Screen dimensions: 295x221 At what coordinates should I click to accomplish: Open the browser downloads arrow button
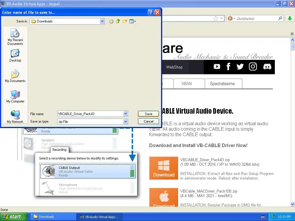(290, 18)
